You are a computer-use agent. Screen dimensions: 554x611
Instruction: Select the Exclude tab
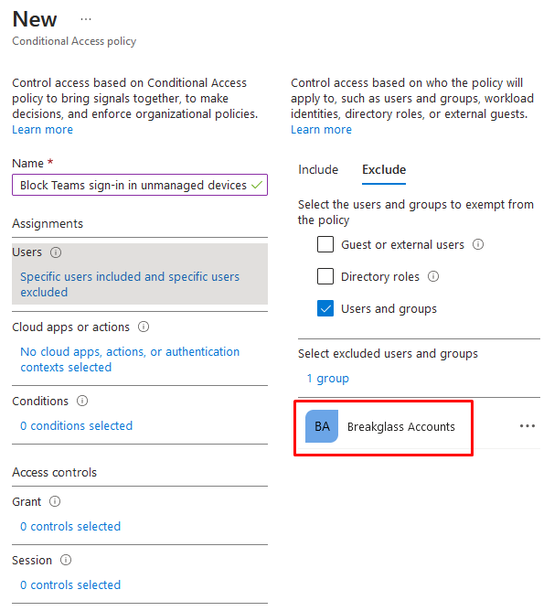[384, 169]
